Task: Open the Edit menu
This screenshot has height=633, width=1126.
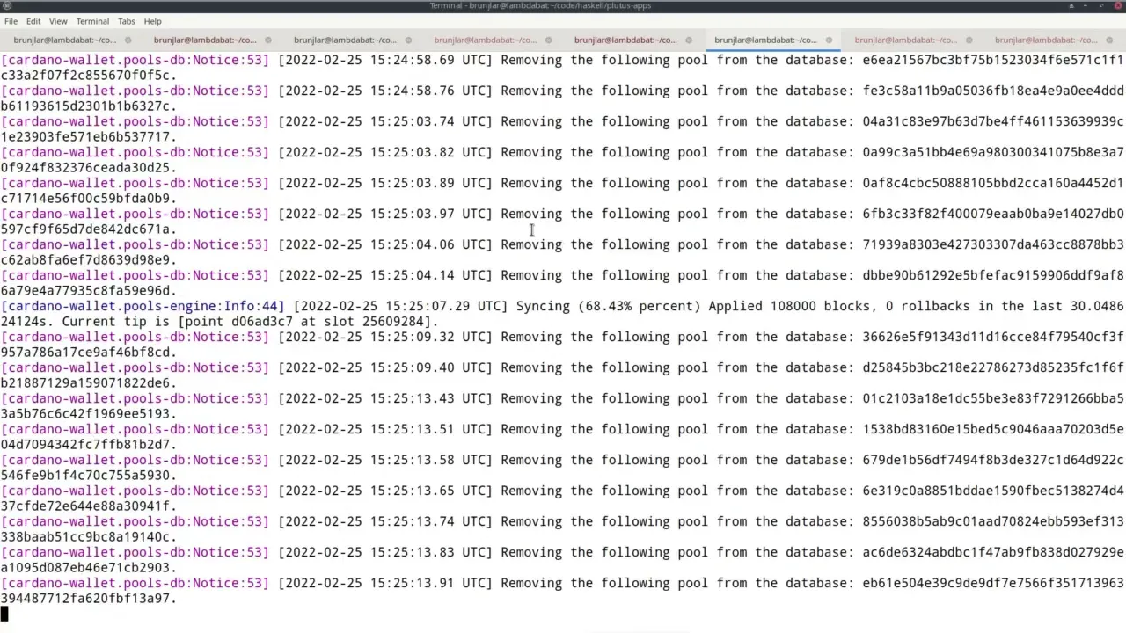Action: (x=33, y=21)
